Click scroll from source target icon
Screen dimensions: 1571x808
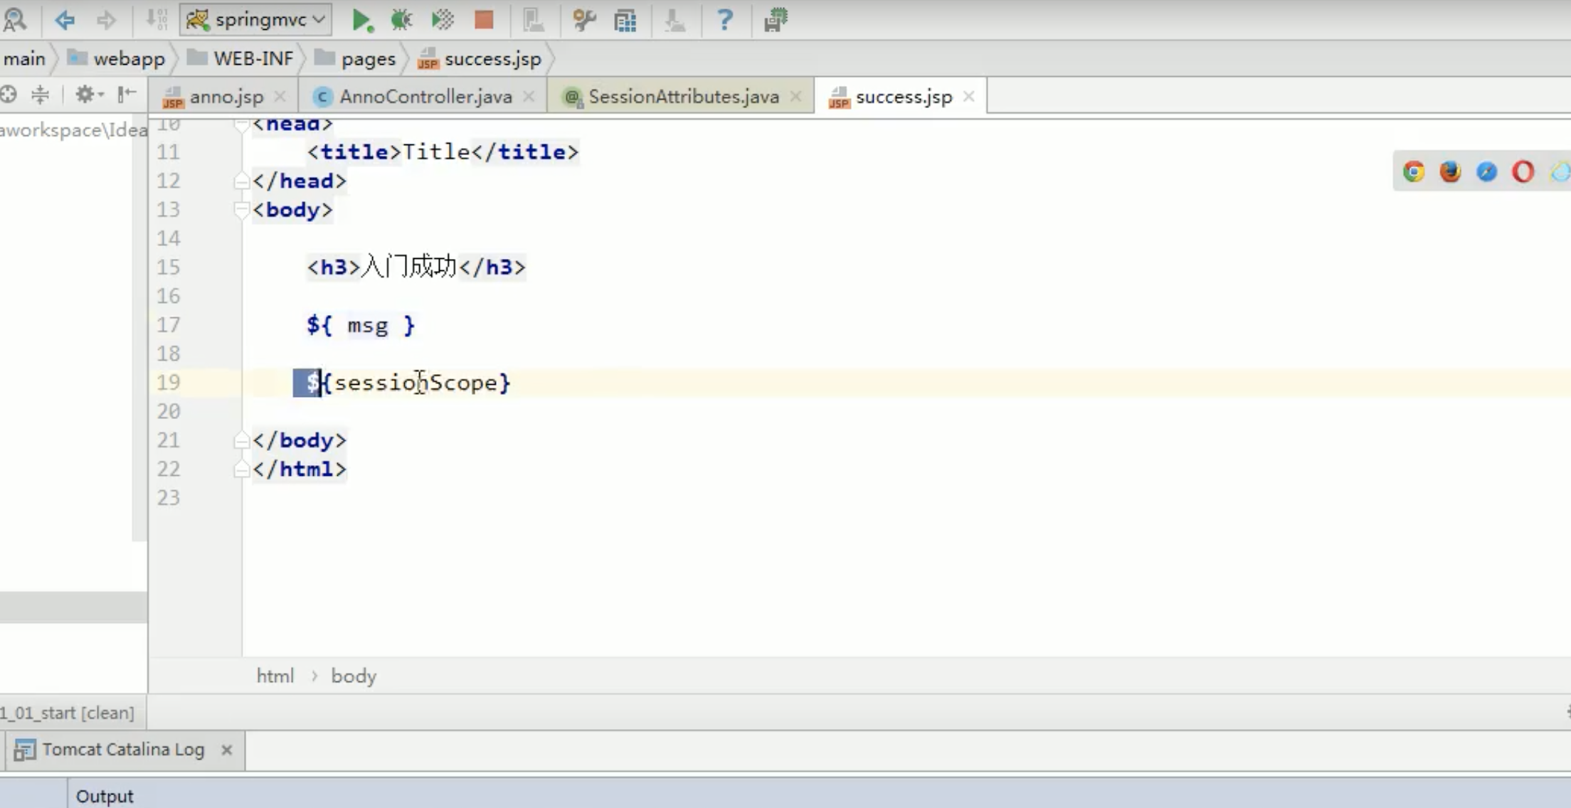[x=9, y=94]
